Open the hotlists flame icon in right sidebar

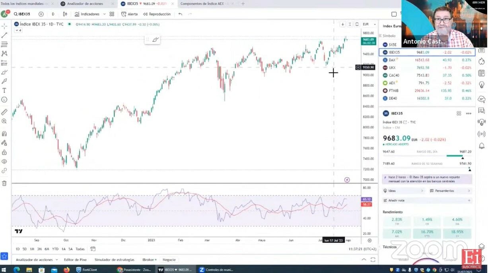tap(482, 61)
